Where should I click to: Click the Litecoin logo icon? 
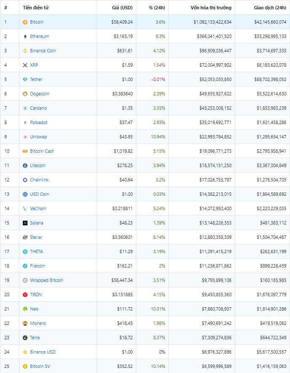tap(25, 165)
